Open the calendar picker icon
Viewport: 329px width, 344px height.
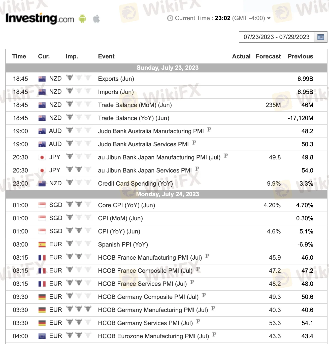point(320,37)
